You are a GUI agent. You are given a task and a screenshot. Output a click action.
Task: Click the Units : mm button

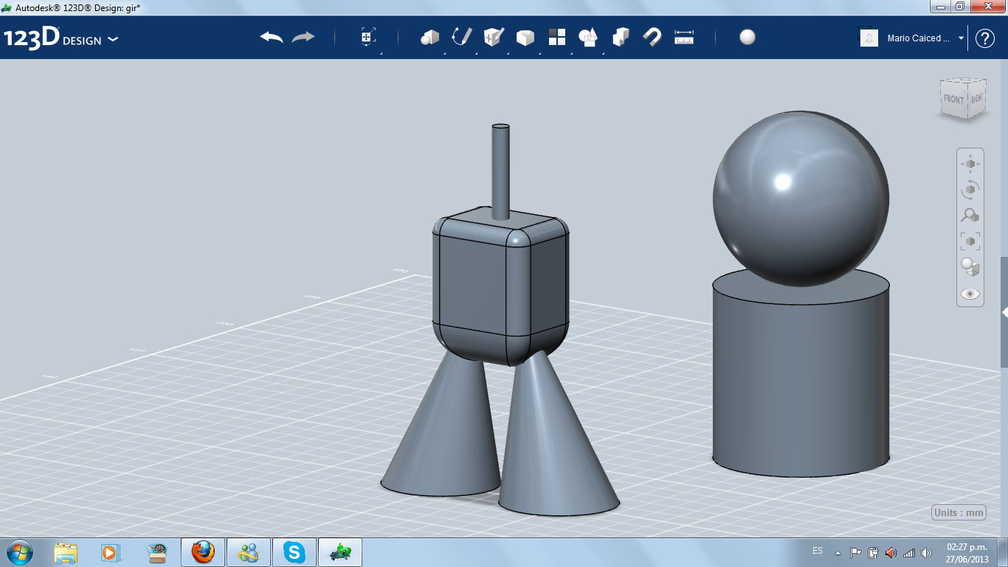point(959,513)
